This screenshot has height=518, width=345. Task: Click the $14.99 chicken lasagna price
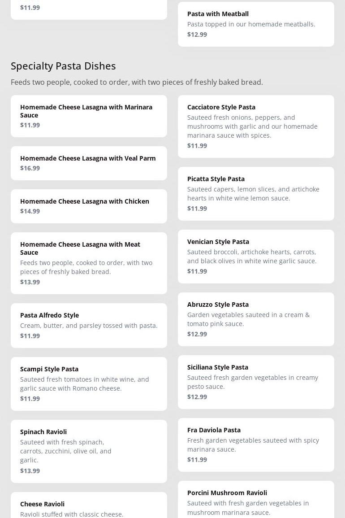point(30,211)
